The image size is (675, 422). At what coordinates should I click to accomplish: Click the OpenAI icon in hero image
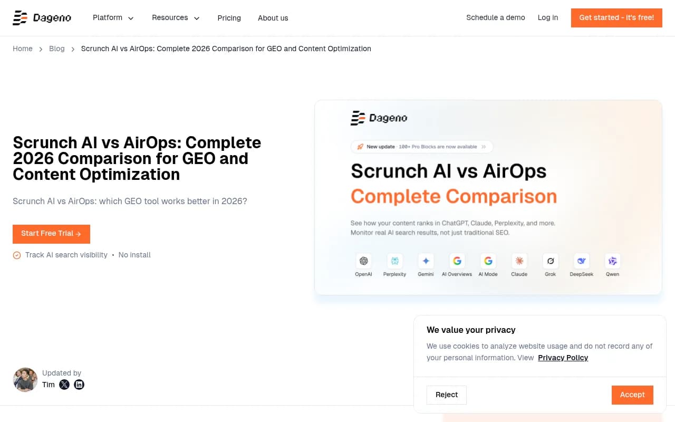(363, 261)
